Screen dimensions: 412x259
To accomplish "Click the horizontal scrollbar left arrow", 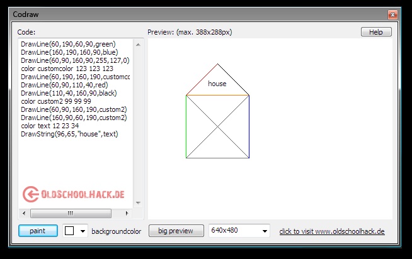I will click(24, 213).
